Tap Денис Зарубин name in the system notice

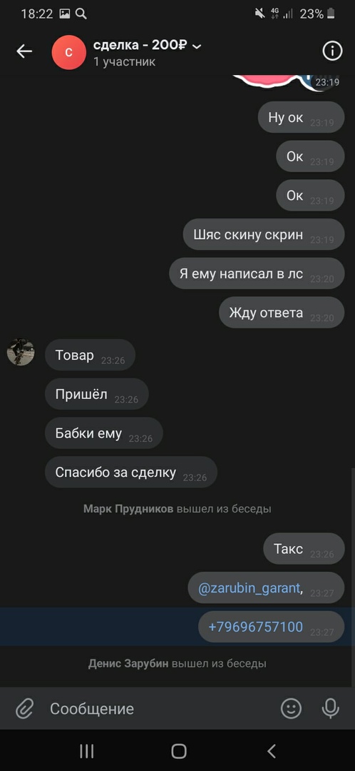tap(128, 664)
